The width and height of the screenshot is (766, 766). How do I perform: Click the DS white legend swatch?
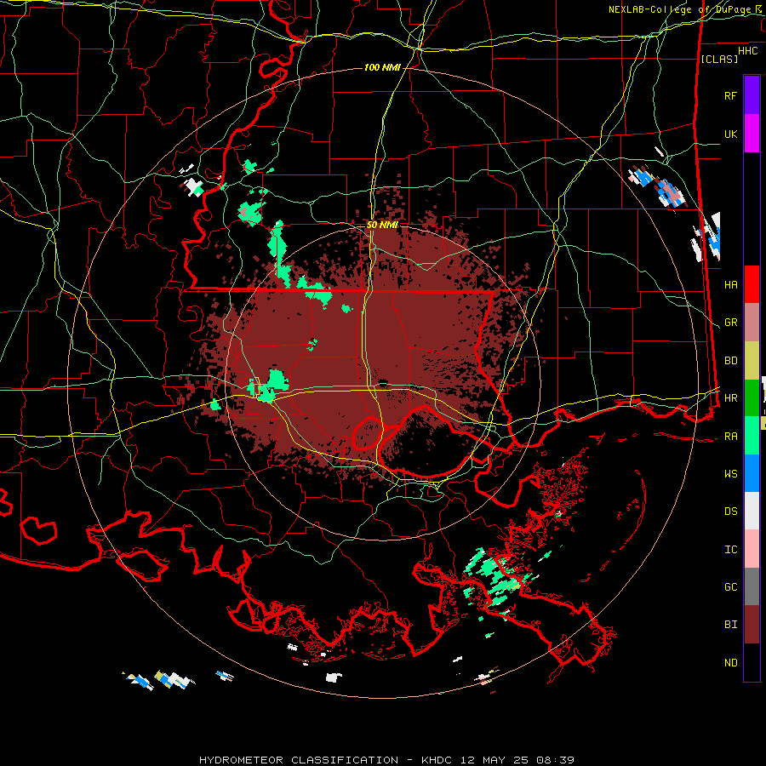point(752,511)
